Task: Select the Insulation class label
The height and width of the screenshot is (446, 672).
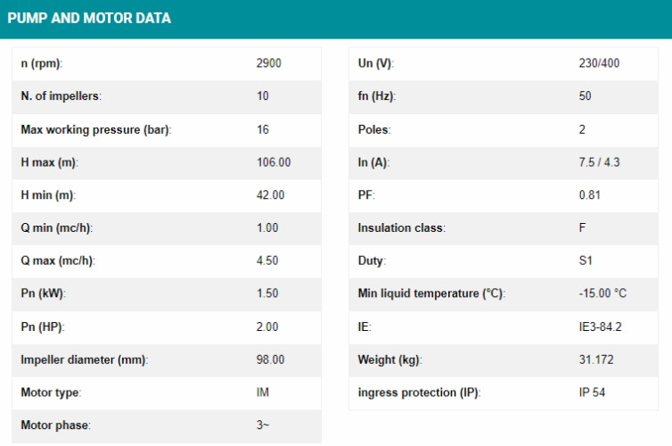Action: [x=401, y=228]
